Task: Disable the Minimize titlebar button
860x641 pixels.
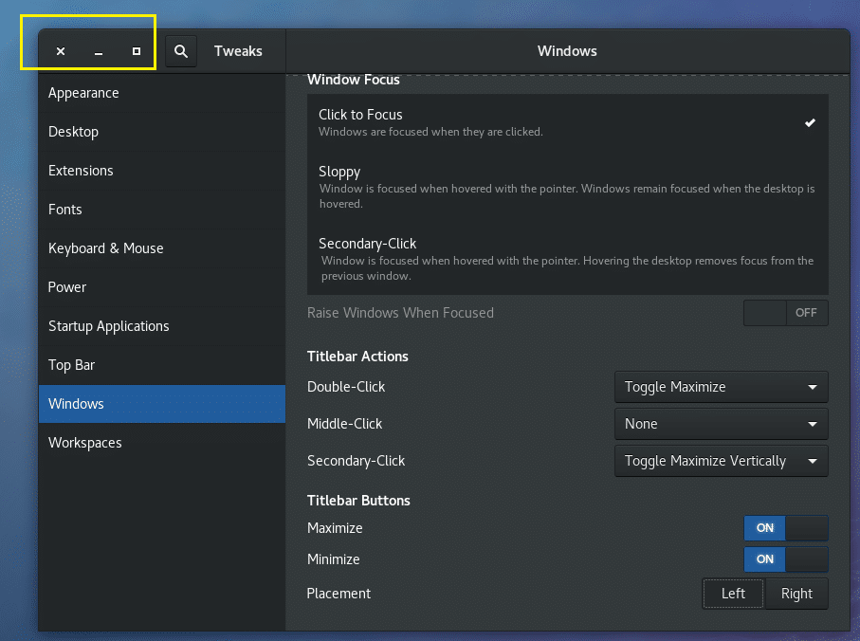Action: [x=785, y=559]
